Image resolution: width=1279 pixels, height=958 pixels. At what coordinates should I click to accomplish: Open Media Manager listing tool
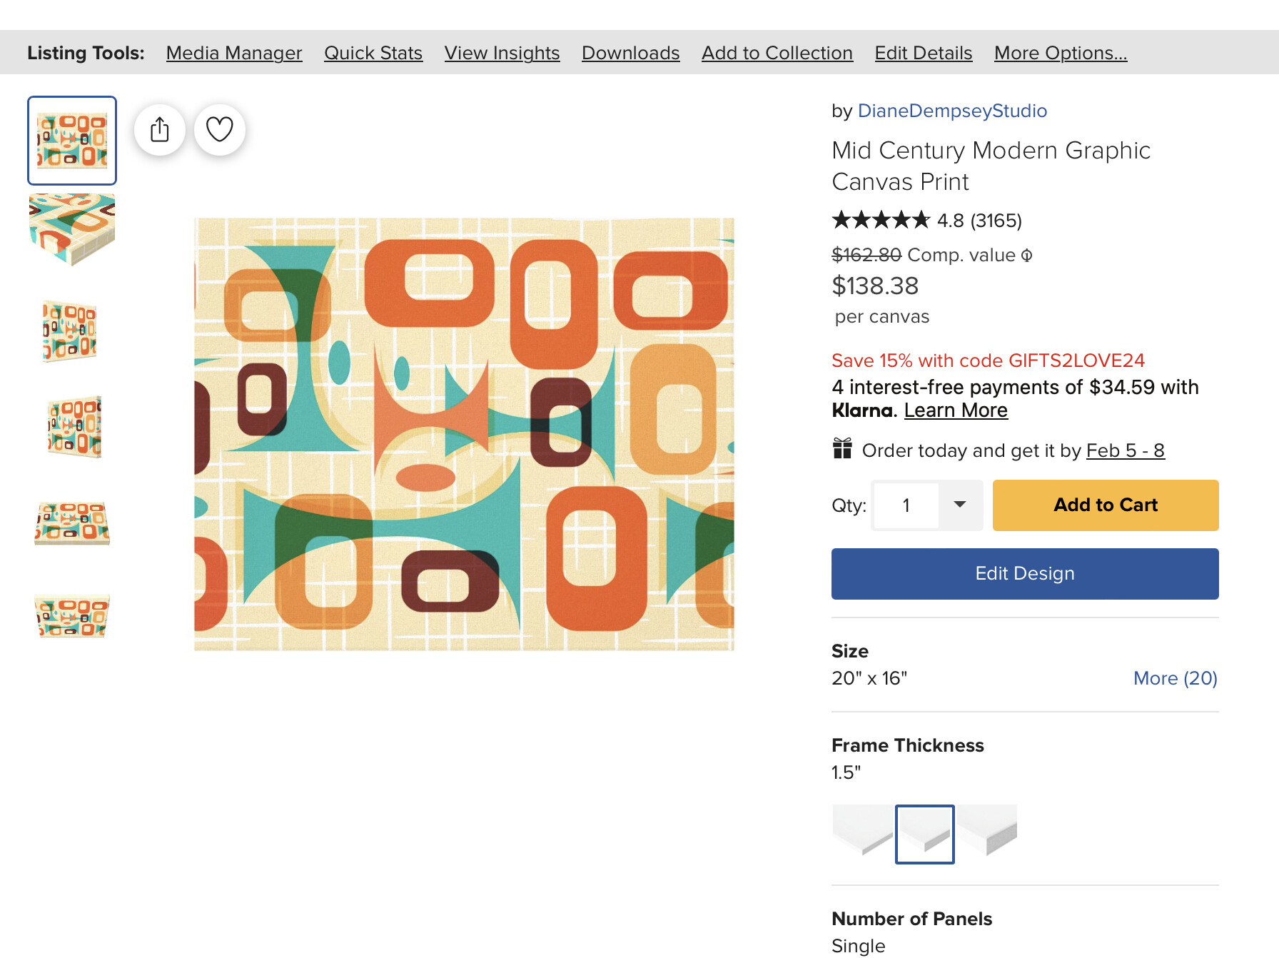click(x=234, y=53)
